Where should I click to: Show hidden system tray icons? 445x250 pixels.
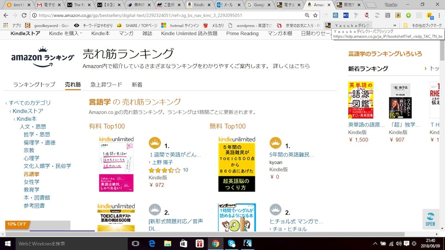375,243
